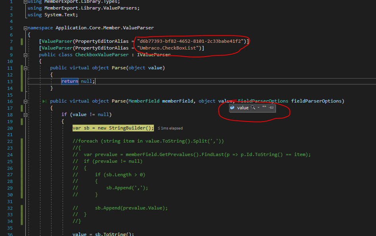This screenshot has height=236, width=376.
Task: Open the visualizer dropdown arrow in DataTip
Action: [x=258, y=108]
